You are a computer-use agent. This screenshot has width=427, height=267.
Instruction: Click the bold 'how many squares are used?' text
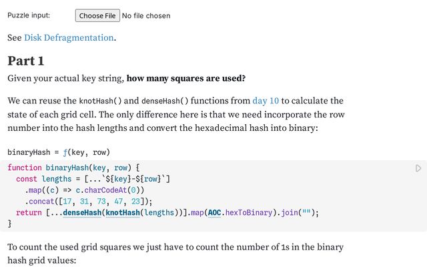[186, 79]
